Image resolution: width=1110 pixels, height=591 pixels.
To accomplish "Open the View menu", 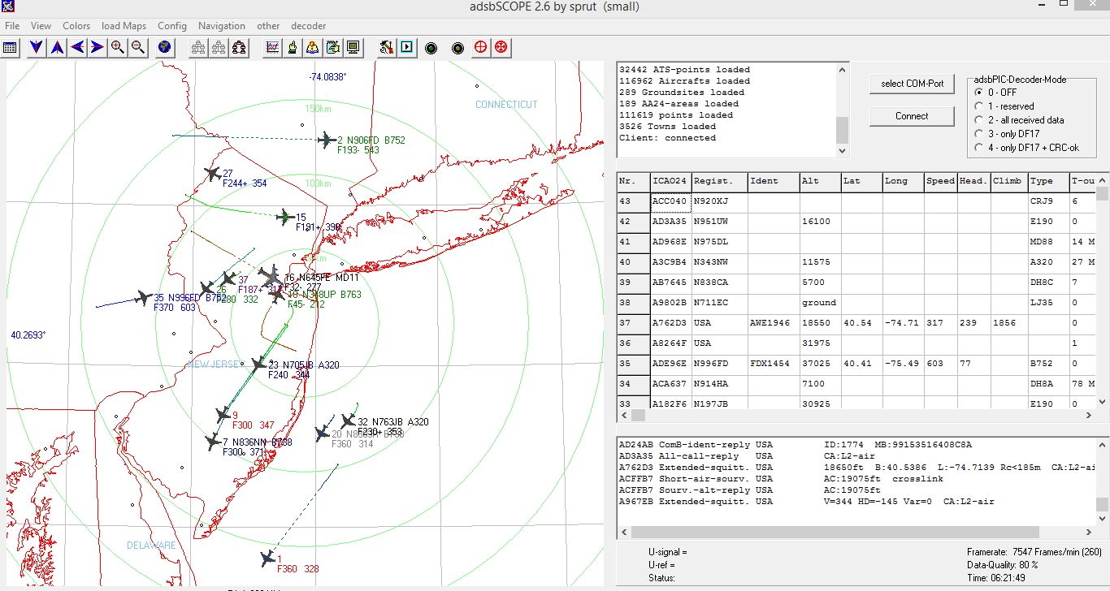I will coord(41,26).
